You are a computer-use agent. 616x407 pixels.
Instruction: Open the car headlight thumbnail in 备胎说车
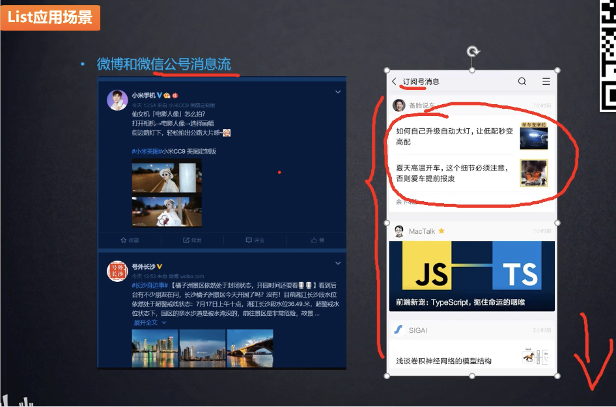(x=534, y=136)
